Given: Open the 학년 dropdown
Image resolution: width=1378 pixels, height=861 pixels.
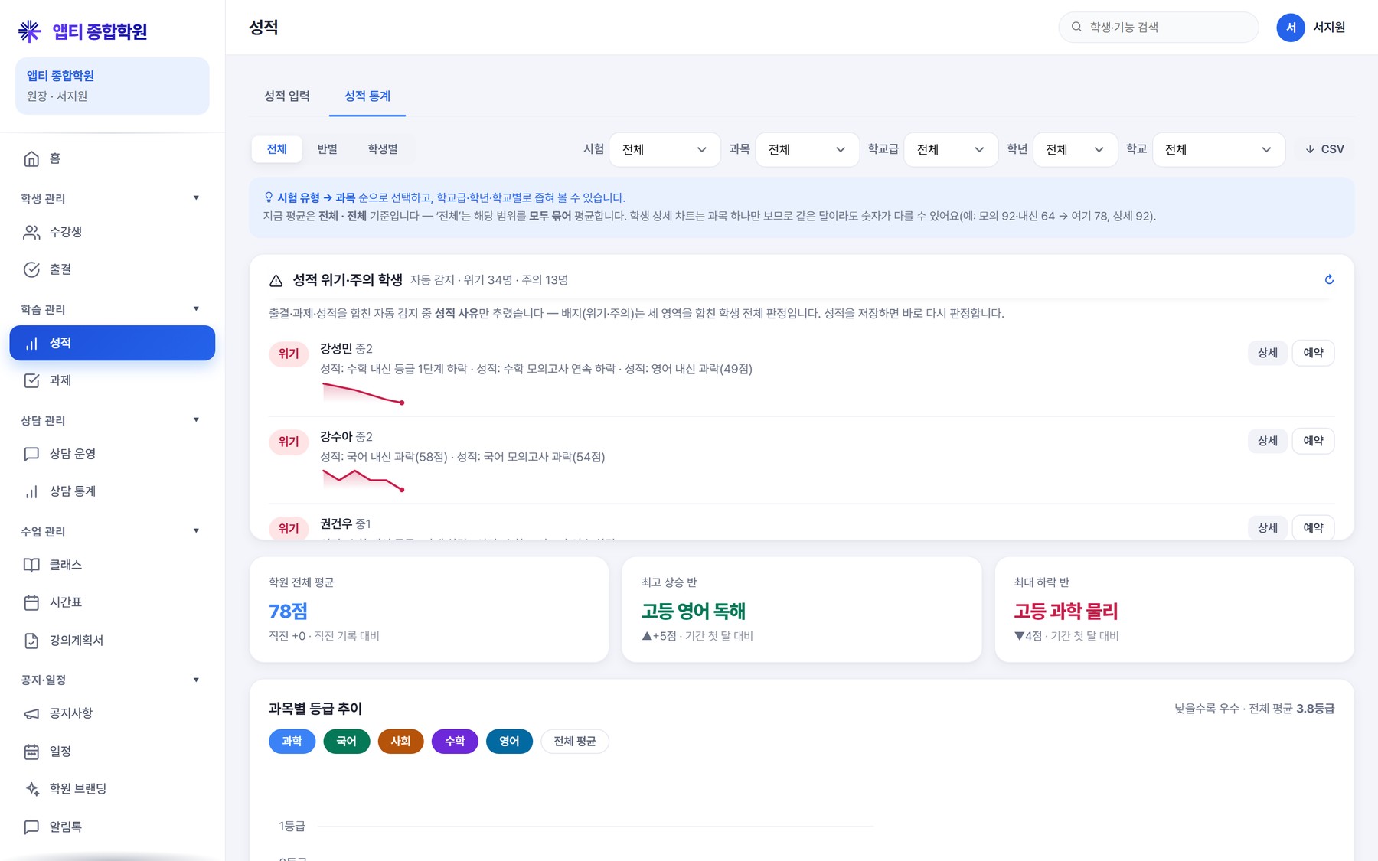Looking at the screenshot, I should [1075, 149].
